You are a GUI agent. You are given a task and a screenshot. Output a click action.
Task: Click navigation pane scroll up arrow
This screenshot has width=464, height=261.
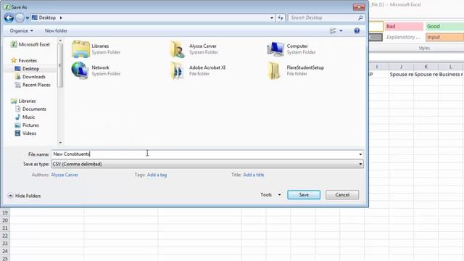click(x=60, y=41)
